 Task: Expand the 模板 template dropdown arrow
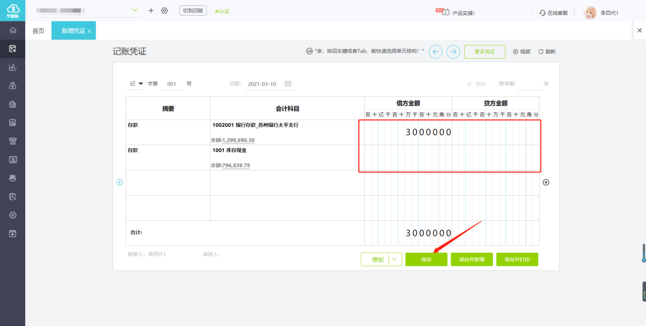tap(395, 259)
